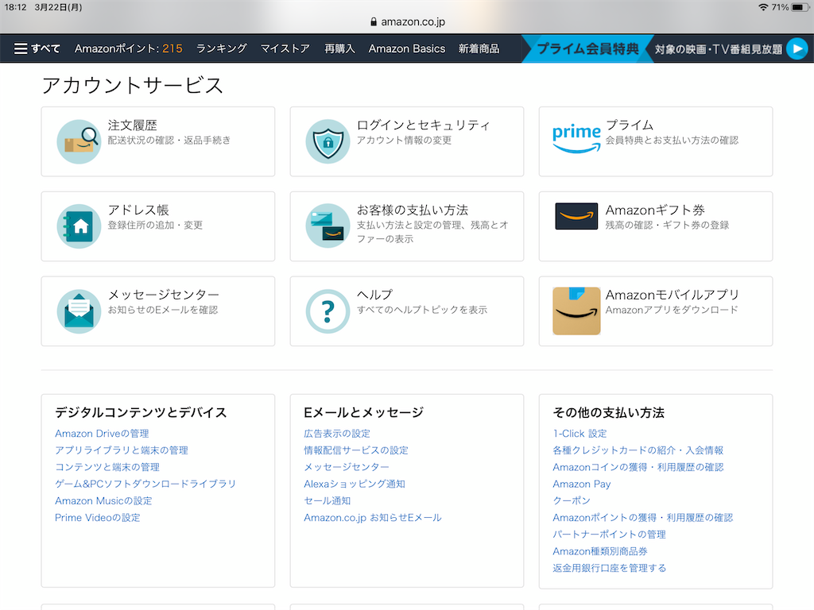Click 返金用銀行口座を管理する link
814x610 pixels.
(610, 568)
